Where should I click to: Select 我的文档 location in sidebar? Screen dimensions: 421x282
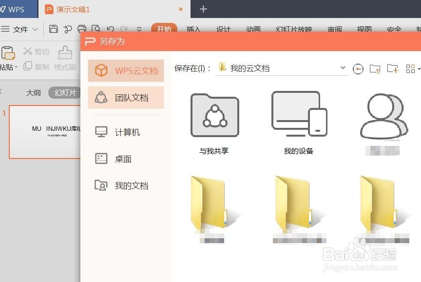[122, 185]
